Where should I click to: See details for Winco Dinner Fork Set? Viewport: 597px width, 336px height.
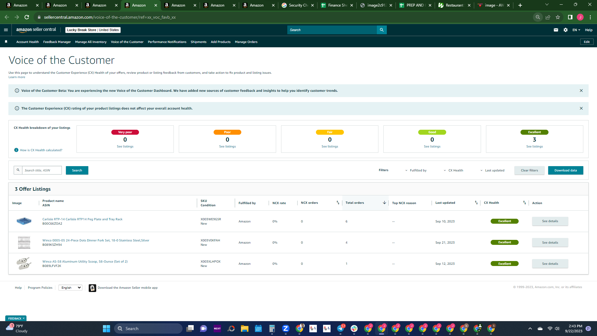click(x=550, y=242)
